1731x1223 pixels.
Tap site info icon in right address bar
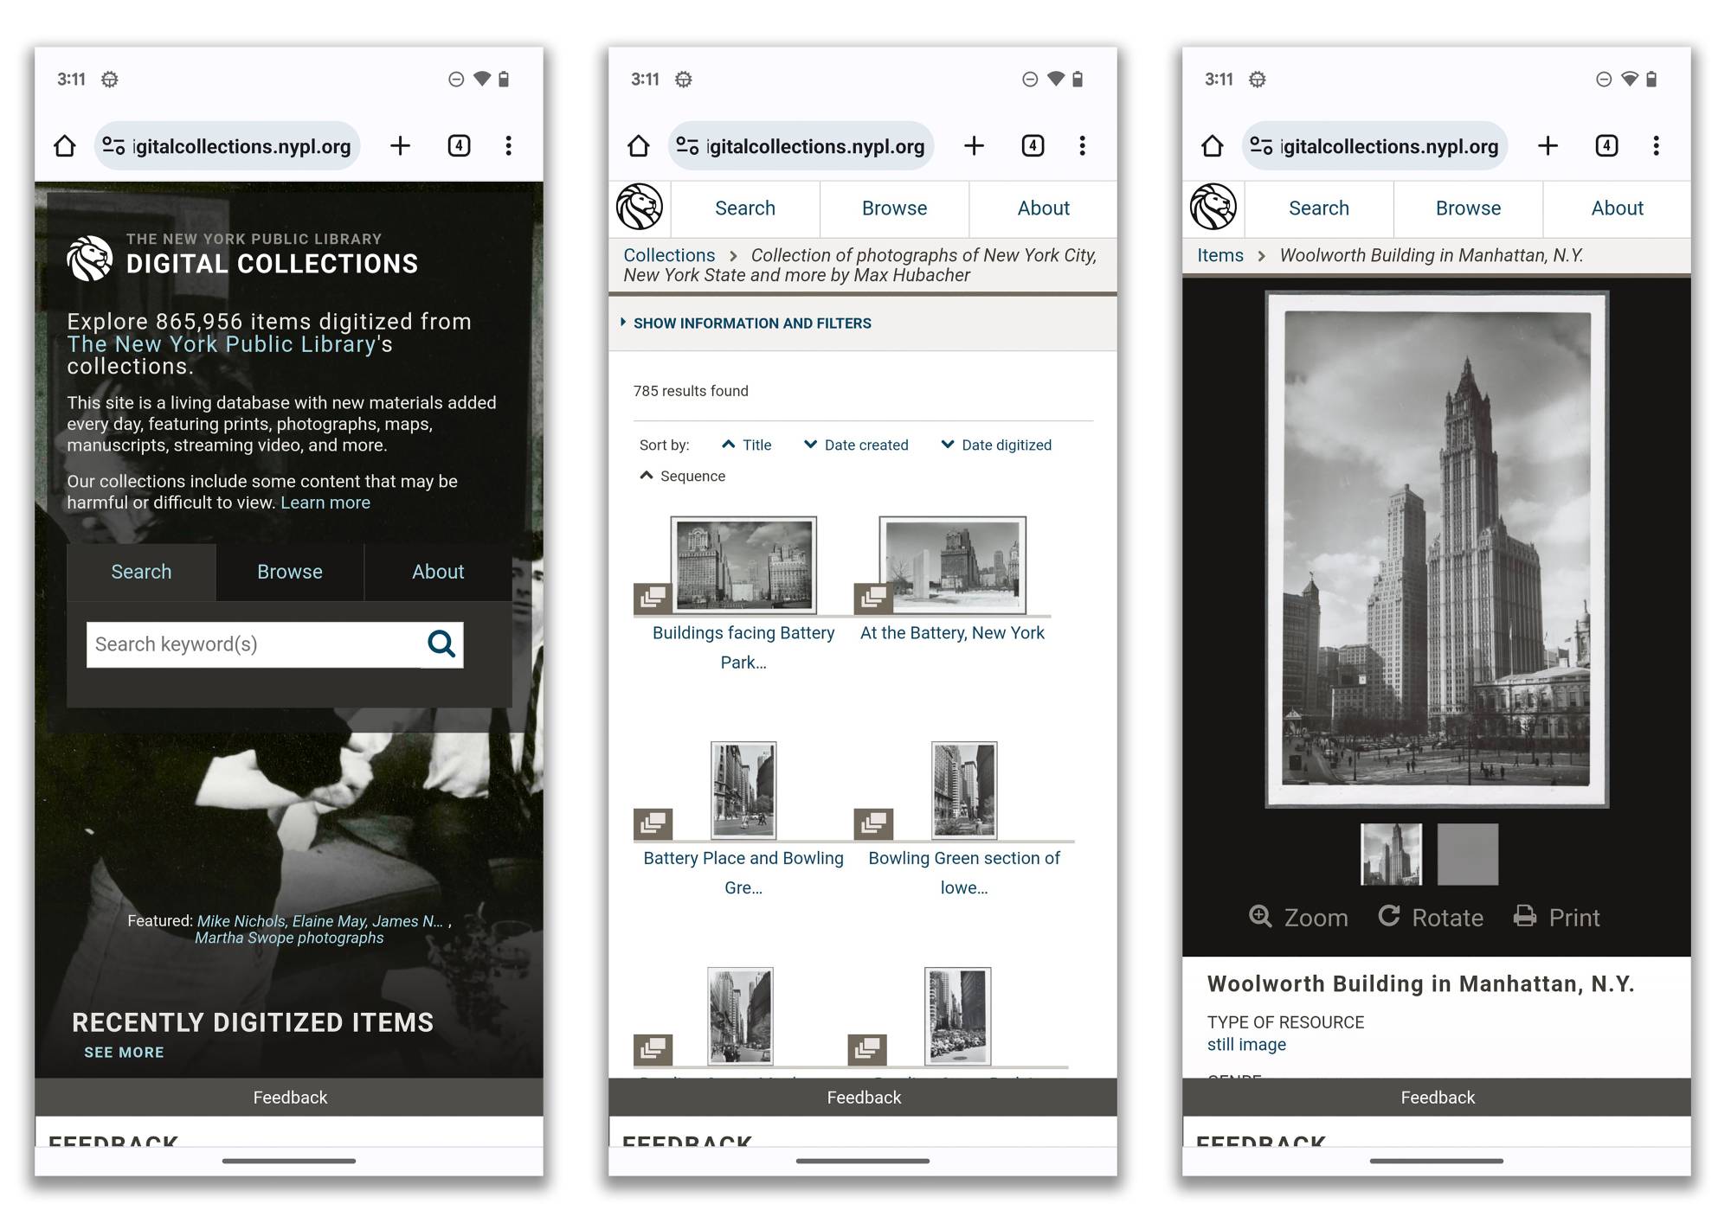[x=1261, y=146]
